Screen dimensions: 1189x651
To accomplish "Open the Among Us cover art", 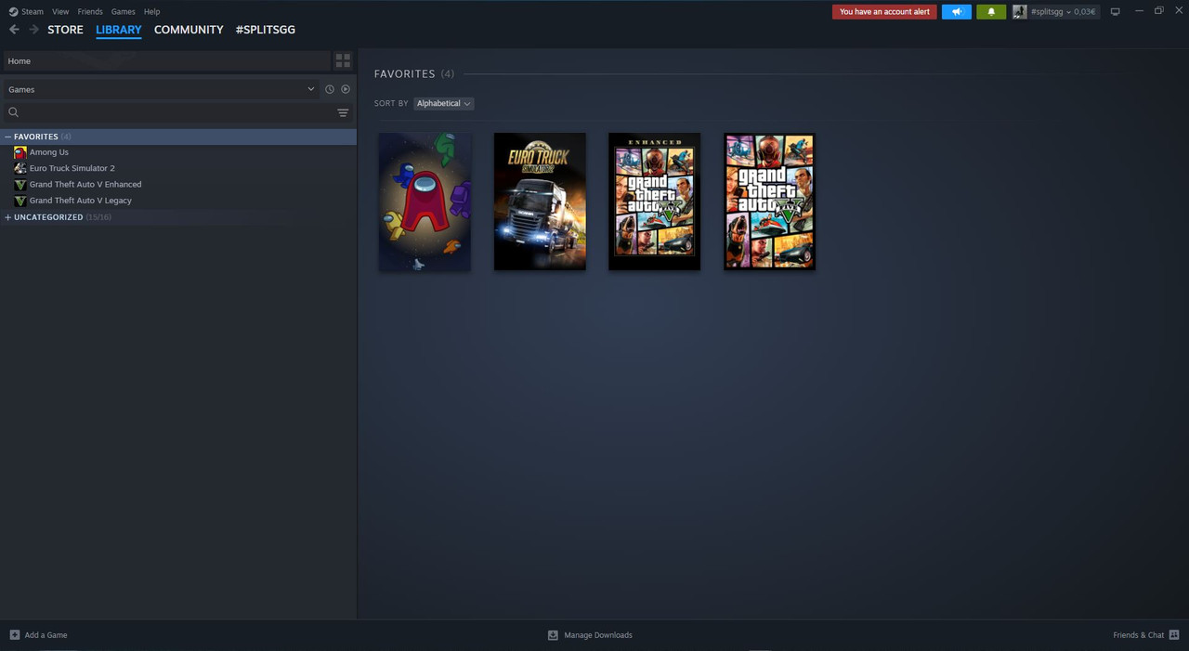I will [x=425, y=202].
